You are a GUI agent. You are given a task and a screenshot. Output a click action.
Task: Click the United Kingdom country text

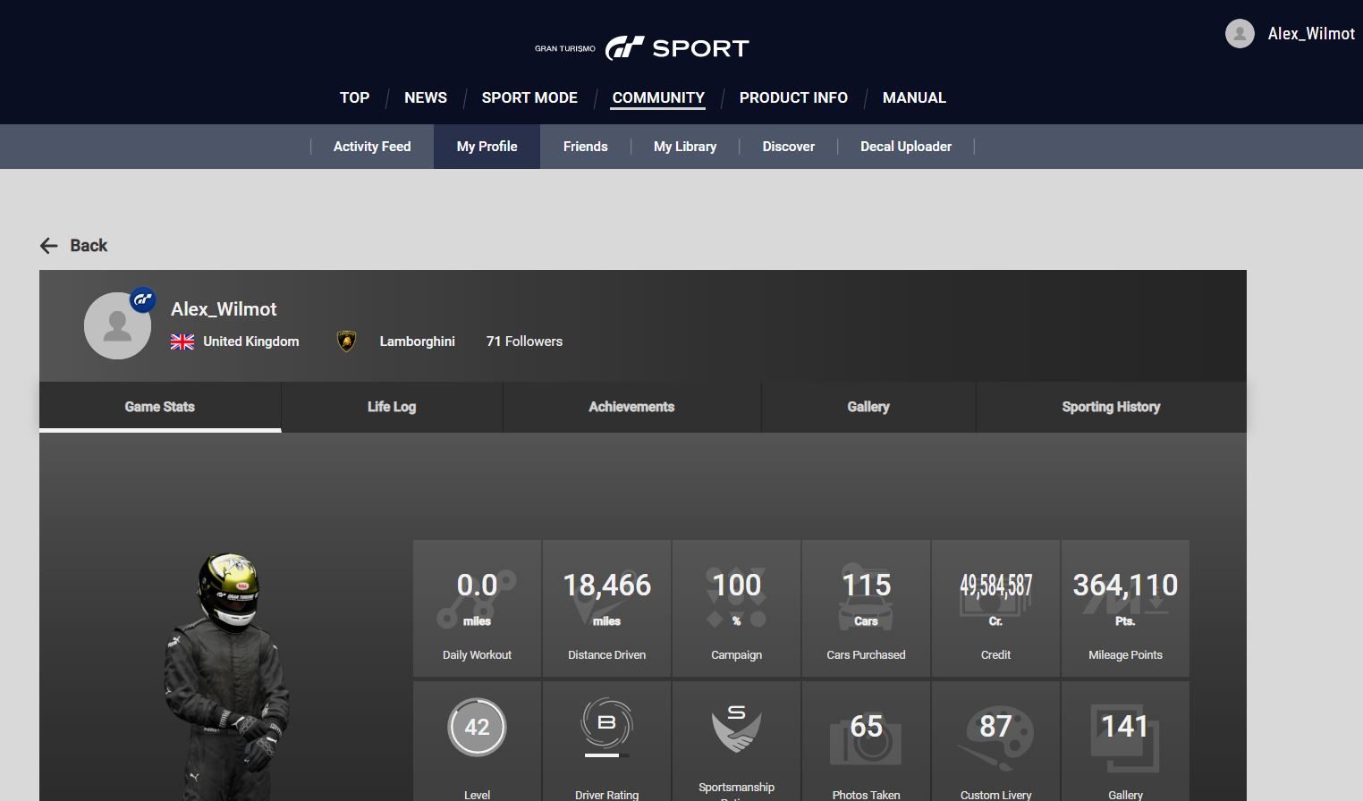click(250, 341)
